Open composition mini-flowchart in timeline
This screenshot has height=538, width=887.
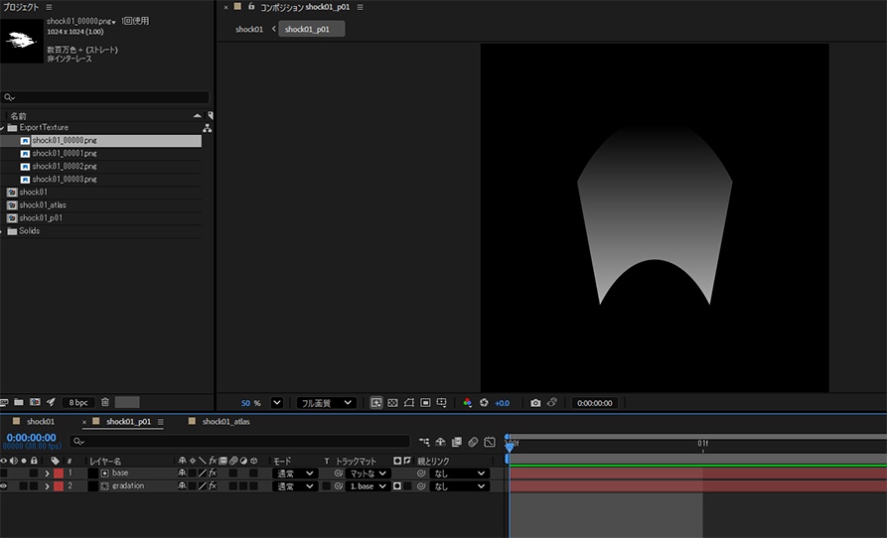(x=424, y=442)
